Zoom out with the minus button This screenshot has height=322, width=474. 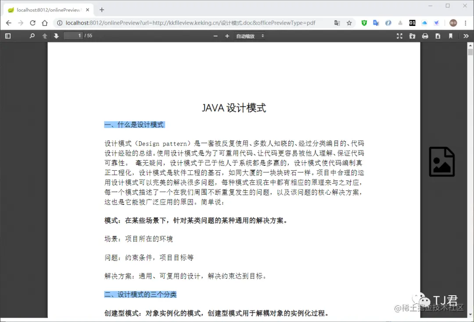click(215, 36)
